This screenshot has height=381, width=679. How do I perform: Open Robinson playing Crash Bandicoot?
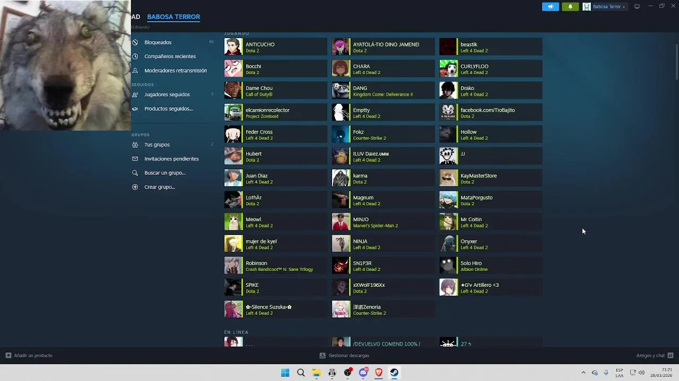pyautogui.click(x=276, y=266)
